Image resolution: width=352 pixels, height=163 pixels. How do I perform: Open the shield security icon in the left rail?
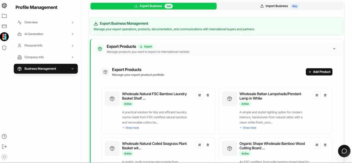(4, 47)
